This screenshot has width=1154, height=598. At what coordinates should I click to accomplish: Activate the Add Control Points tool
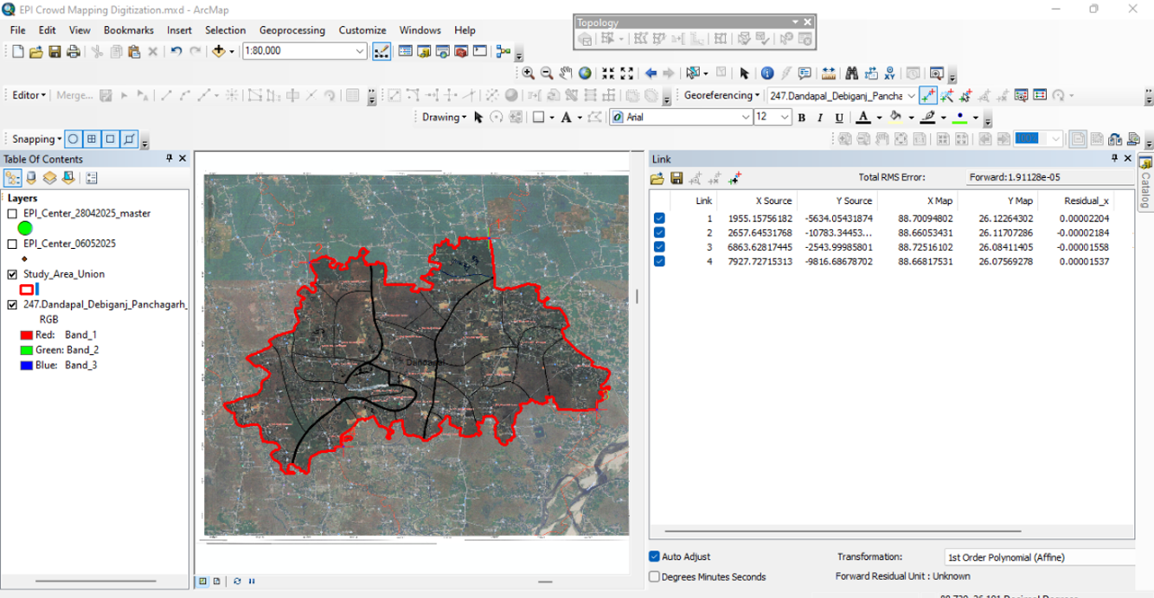928,95
